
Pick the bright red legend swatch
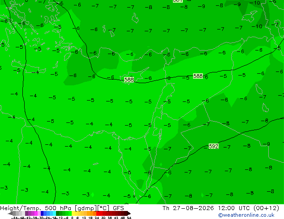click(x=98, y=213)
